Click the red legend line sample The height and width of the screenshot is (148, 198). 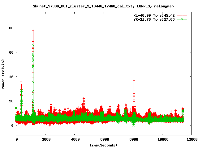(x=182, y=15)
